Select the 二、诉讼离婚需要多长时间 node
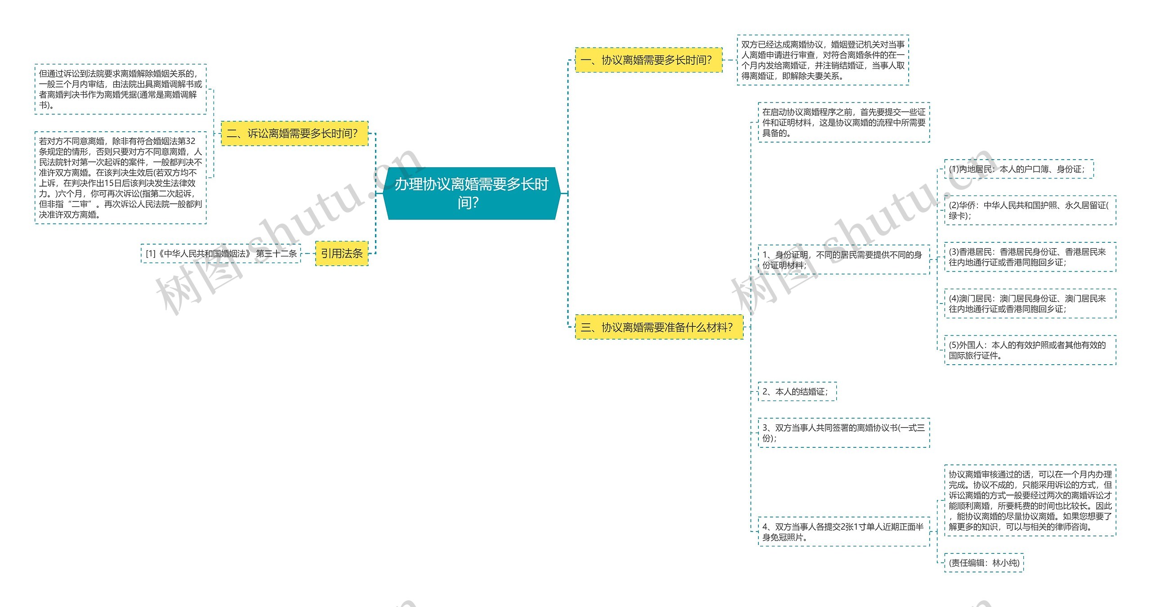1151x607 pixels. point(294,133)
